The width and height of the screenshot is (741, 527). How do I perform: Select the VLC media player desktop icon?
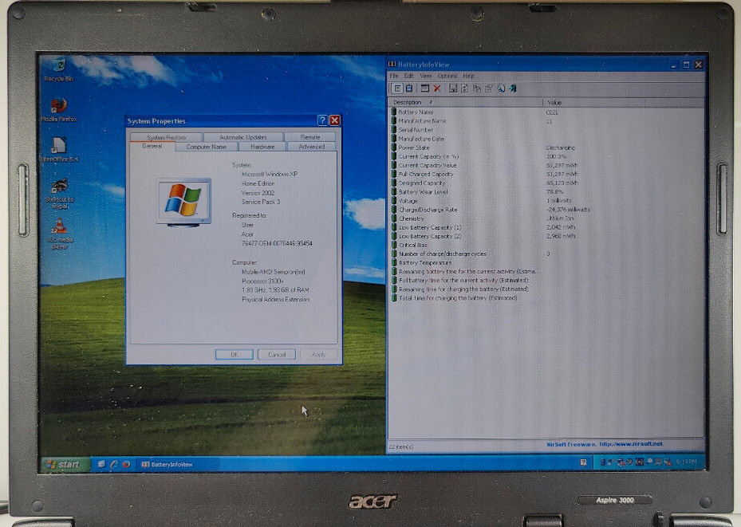(x=60, y=234)
